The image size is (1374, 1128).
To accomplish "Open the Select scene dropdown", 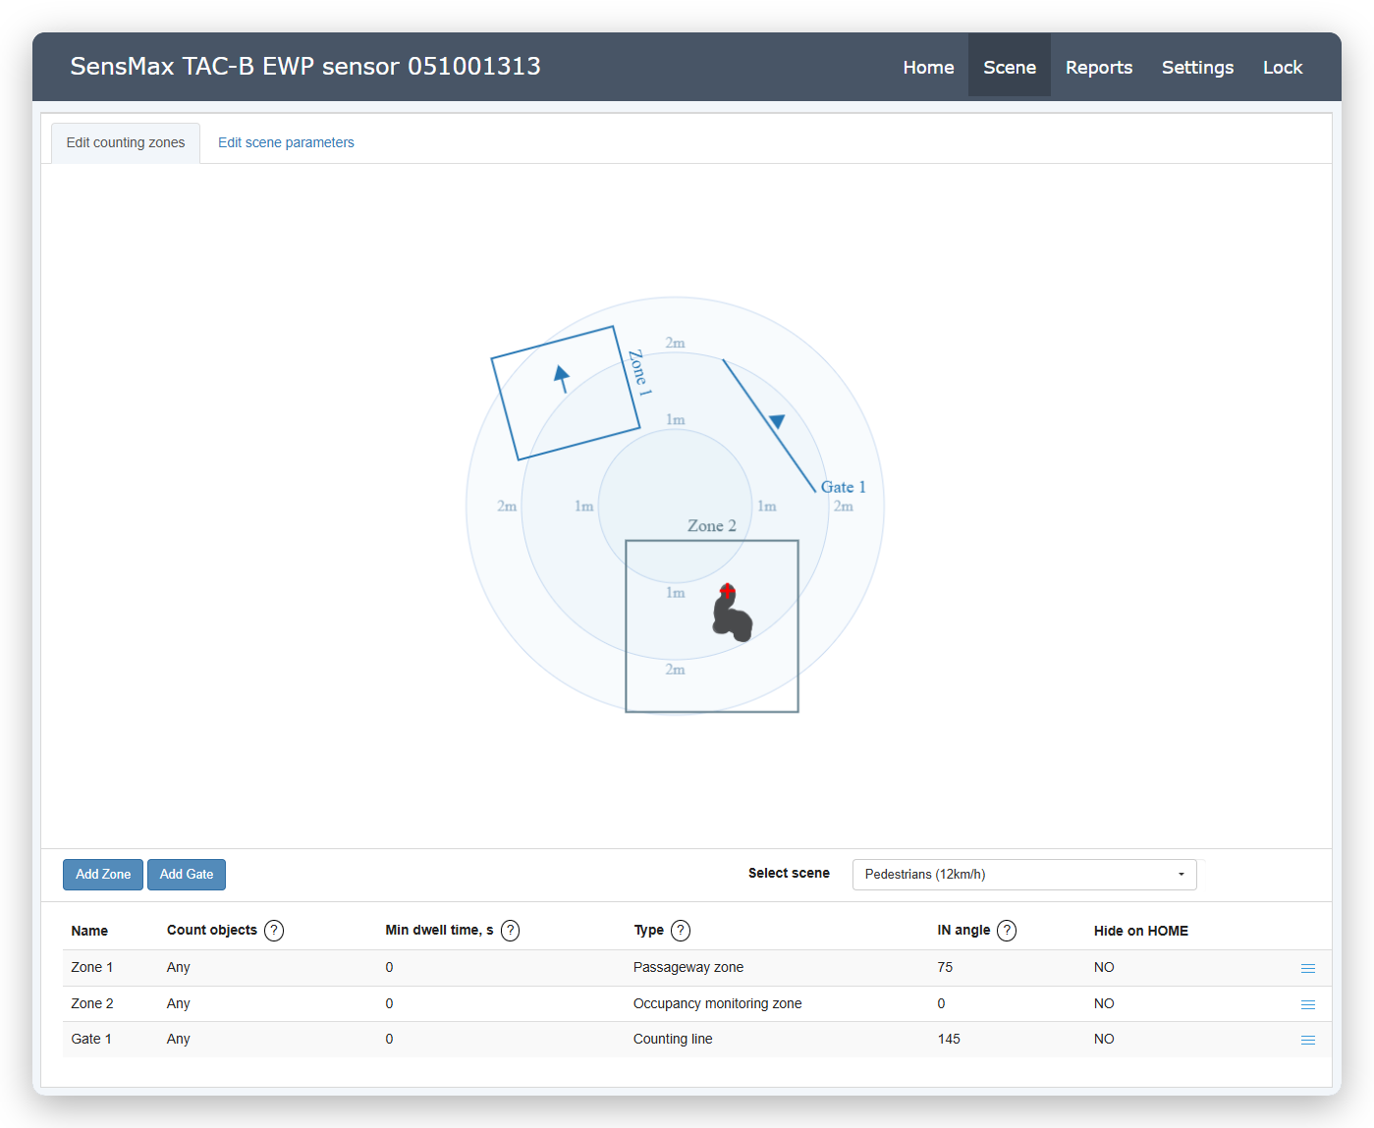I will pyautogui.click(x=1024, y=875).
